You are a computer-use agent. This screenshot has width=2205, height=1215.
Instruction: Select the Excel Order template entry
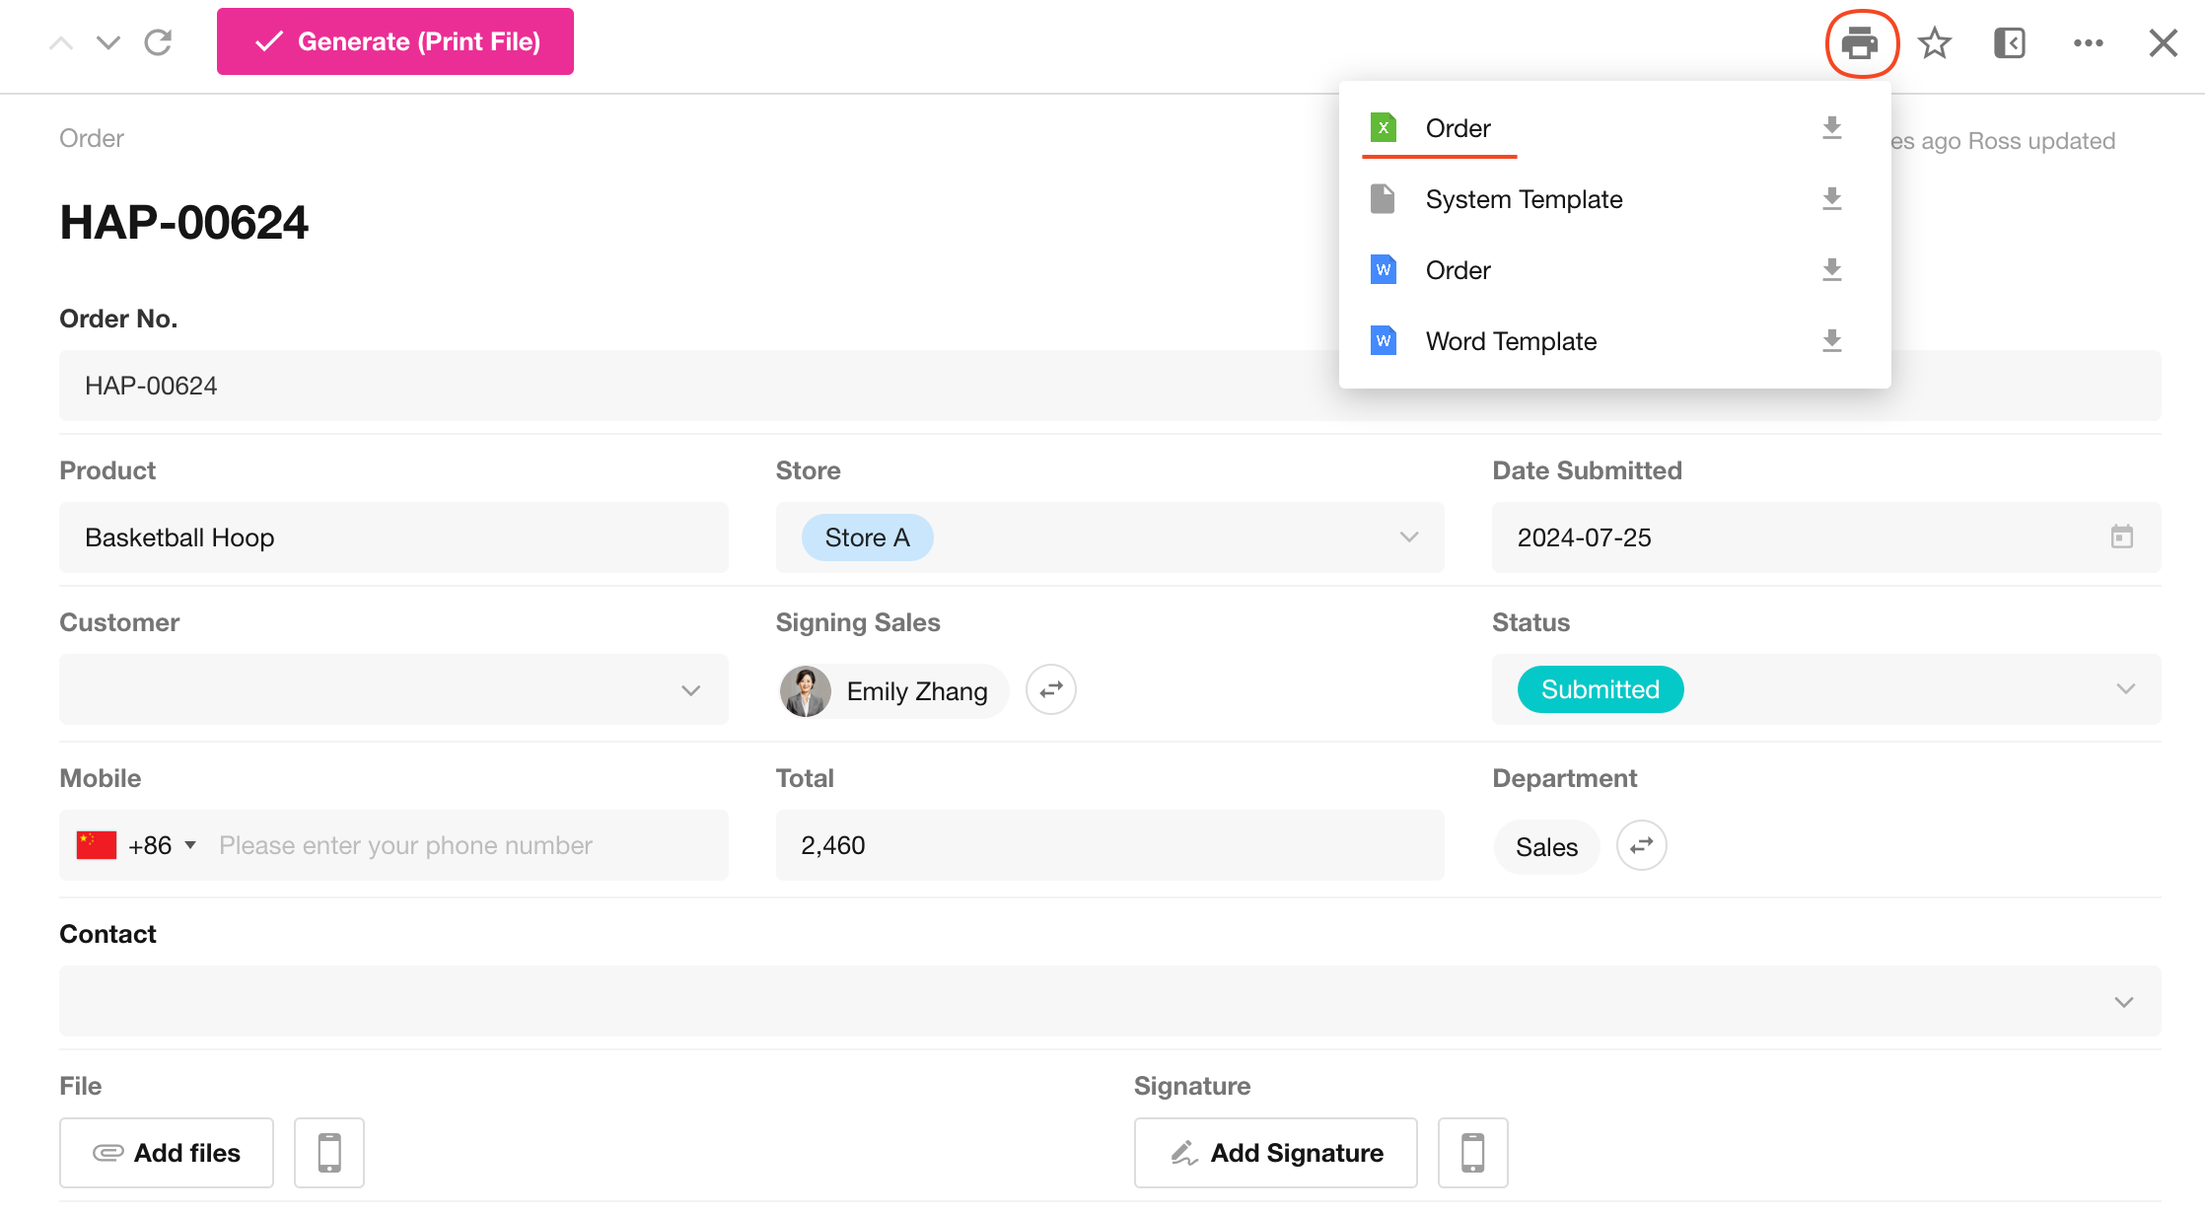[x=1458, y=128]
